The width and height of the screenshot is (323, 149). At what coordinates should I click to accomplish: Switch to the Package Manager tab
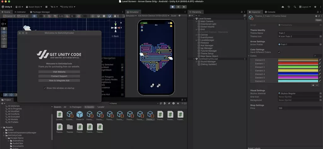pos(40,12)
